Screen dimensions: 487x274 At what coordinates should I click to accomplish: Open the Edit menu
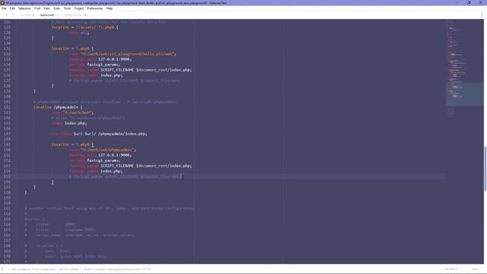pyautogui.click(x=12, y=8)
